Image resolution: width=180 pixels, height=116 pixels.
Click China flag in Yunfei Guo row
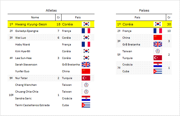pos(86,71)
